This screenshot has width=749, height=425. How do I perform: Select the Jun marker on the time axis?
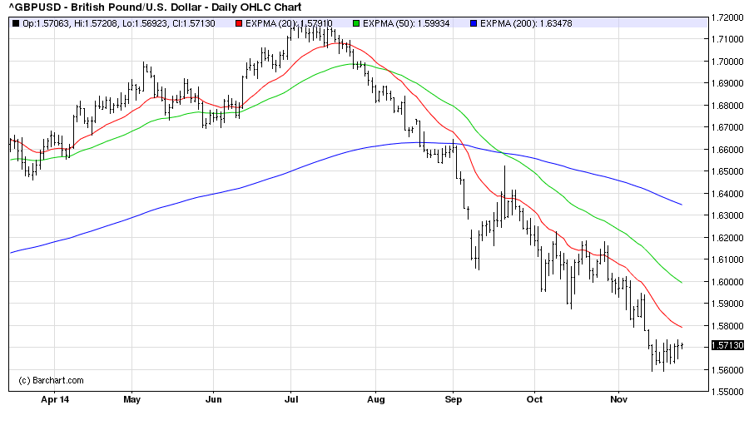pos(212,399)
